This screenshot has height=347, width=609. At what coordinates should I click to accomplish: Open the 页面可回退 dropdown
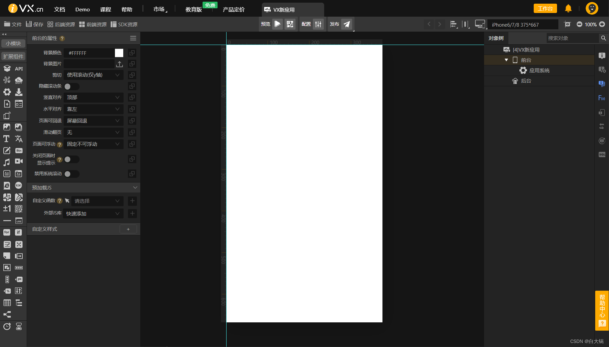tap(93, 121)
